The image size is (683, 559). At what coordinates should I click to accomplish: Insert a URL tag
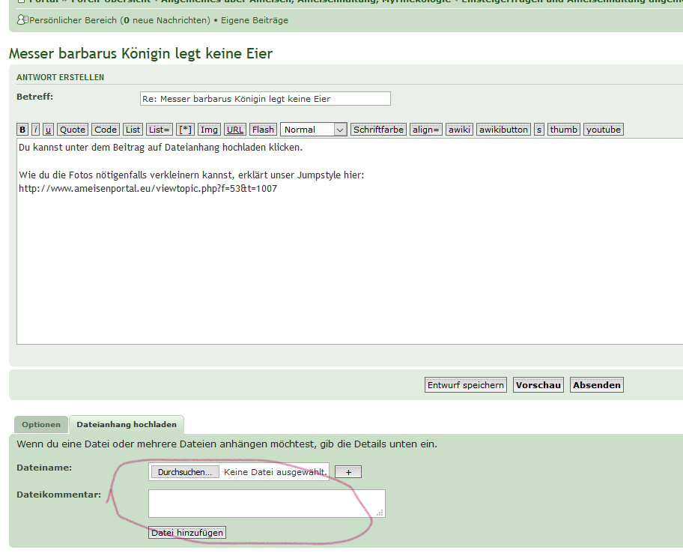(x=235, y=130)
